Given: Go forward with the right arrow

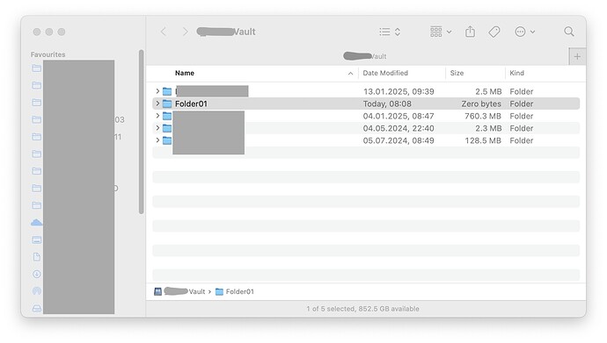Looking at the screenshot, I should [x=185, y=32].
